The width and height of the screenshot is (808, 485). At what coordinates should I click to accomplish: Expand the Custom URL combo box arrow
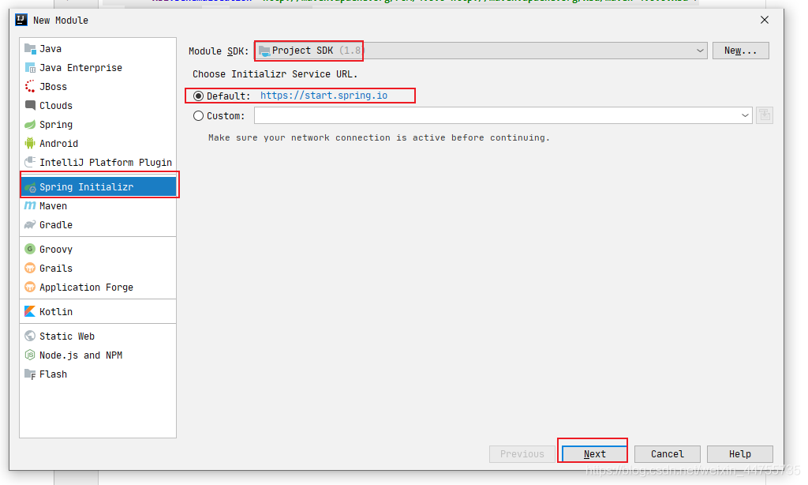[745, 115]
